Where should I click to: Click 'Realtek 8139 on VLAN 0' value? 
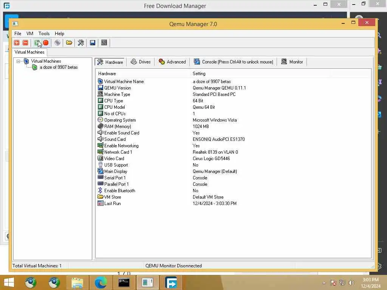pos(215,152)
